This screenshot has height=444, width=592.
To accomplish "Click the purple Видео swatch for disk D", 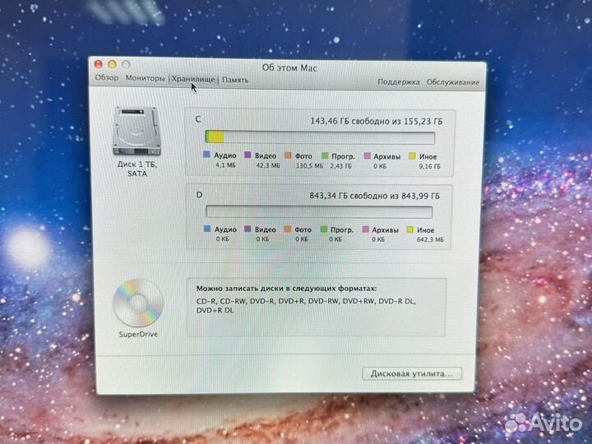I will [x=247, y=229].
